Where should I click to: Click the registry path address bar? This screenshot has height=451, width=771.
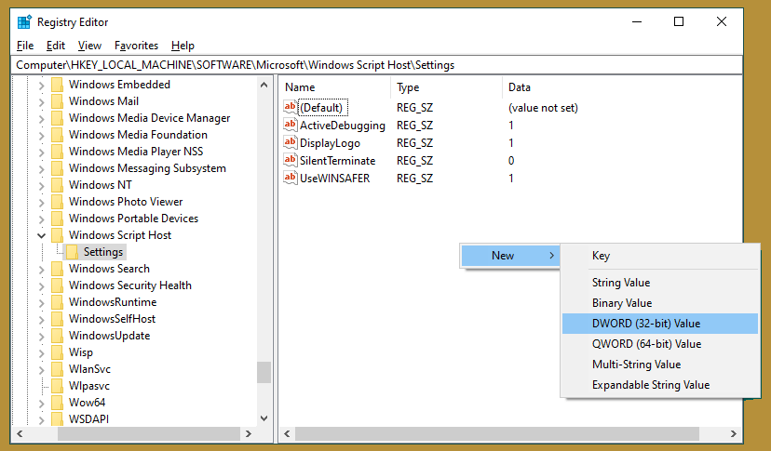point(372,65)
